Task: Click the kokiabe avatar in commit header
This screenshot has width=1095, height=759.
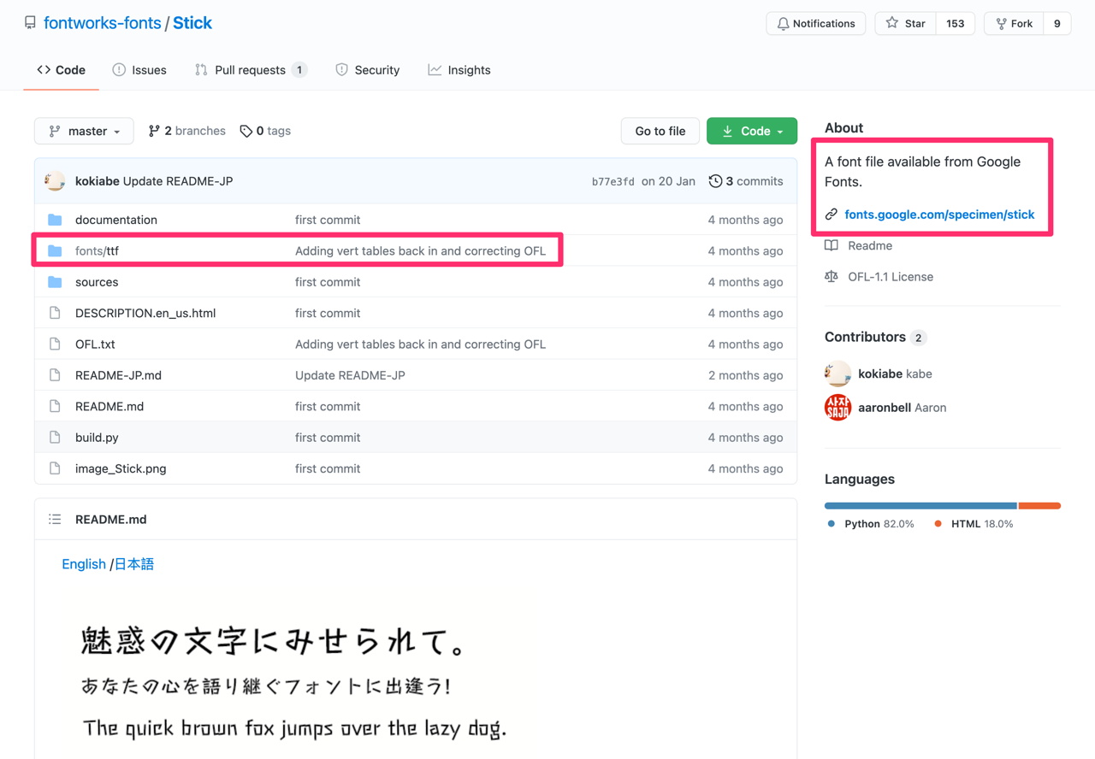Action: coord(55,181)
